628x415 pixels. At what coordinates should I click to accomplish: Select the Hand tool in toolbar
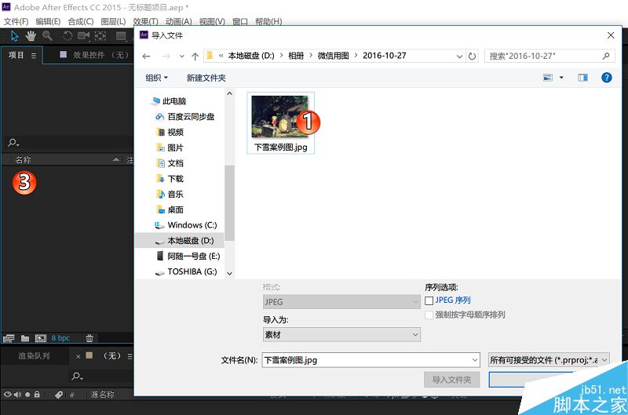[31, 35]
